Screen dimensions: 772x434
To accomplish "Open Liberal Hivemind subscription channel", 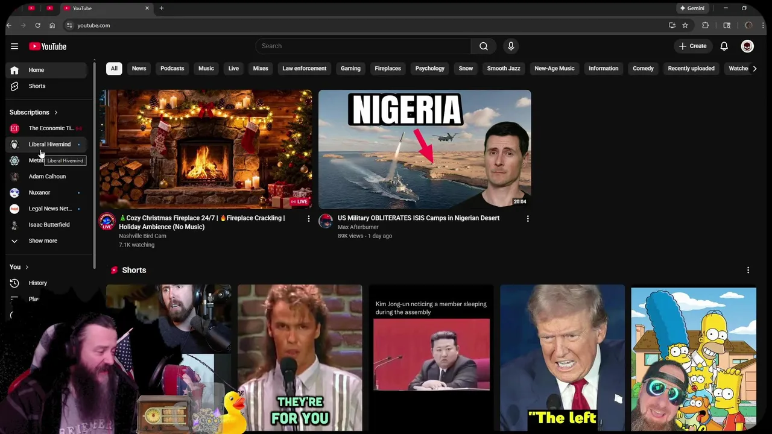I will [47, 145].
